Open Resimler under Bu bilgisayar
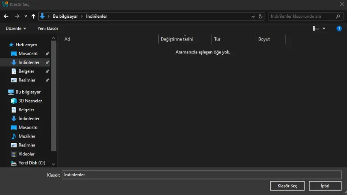The width and height of the screenshot is (347, 195). (27, 145)
